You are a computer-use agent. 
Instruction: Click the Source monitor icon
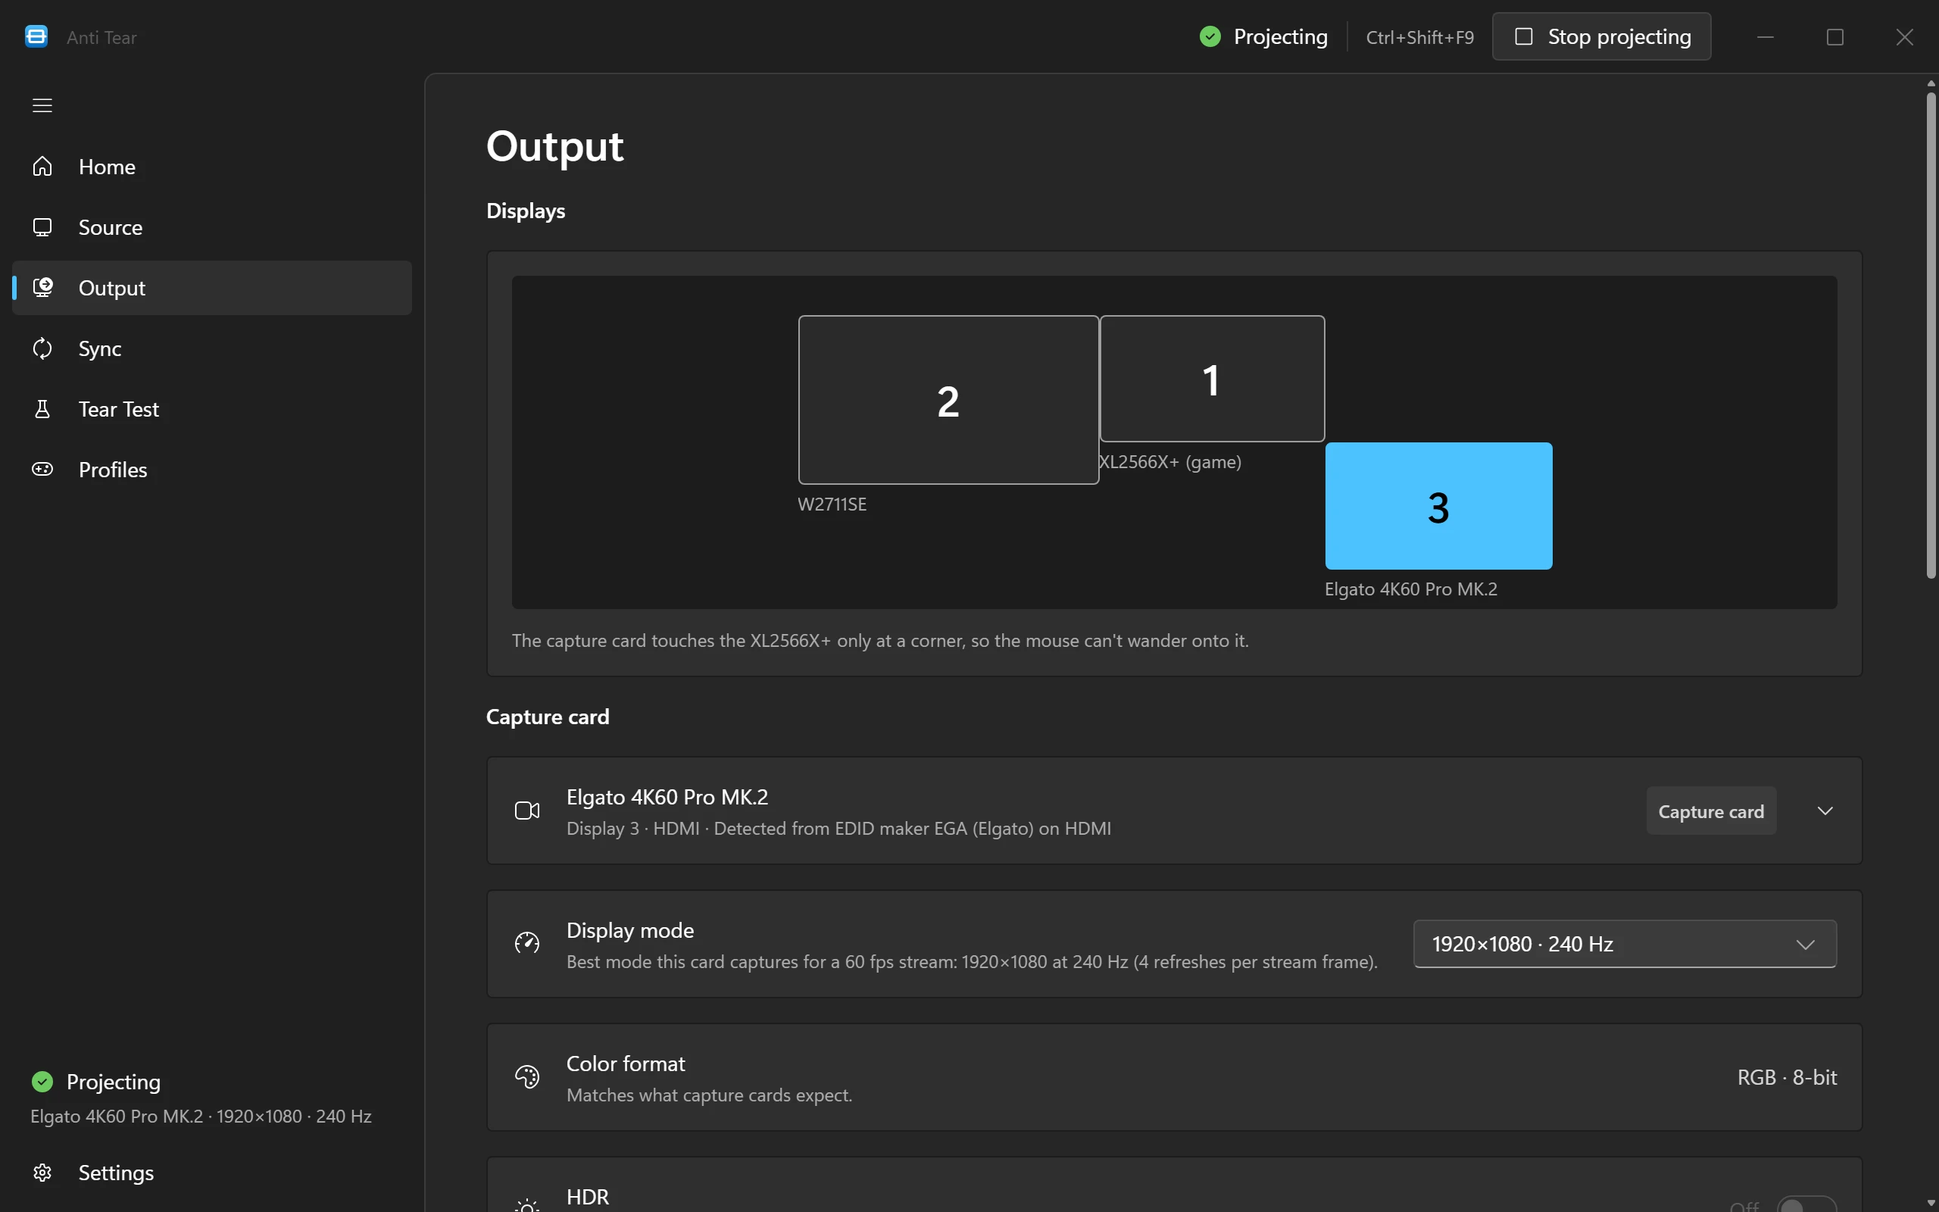[42, 226]
